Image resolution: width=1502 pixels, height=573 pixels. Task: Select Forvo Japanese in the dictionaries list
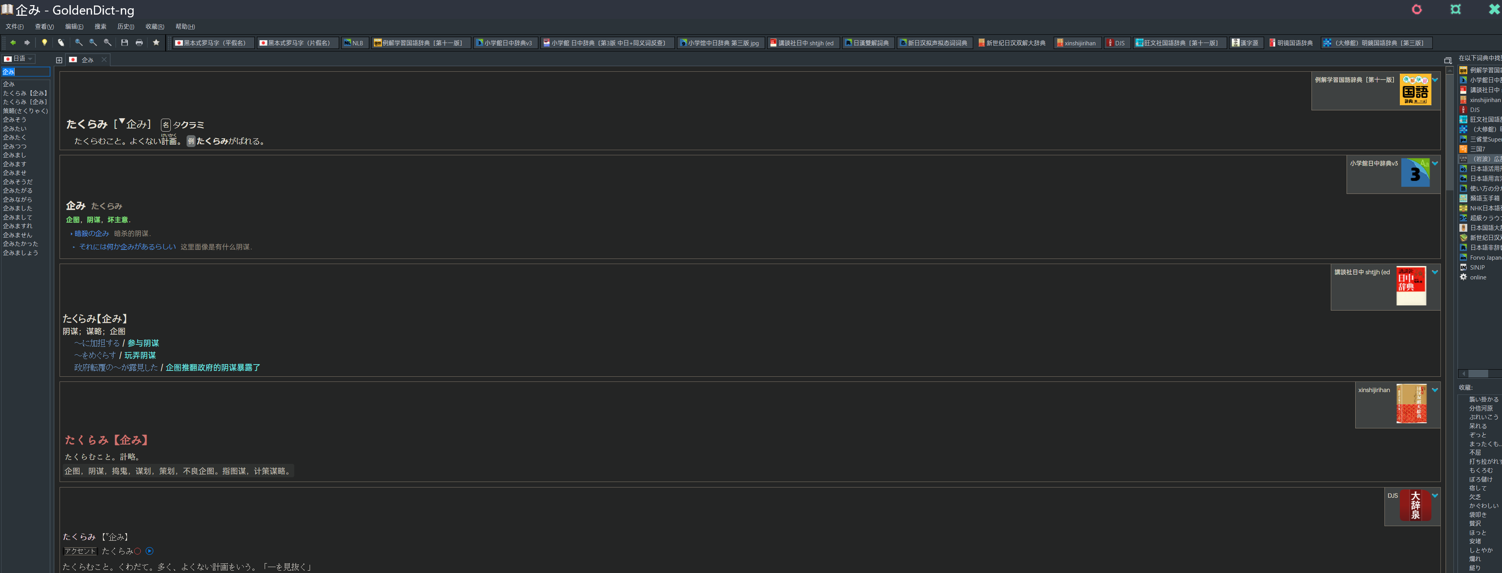point(1480,257)
